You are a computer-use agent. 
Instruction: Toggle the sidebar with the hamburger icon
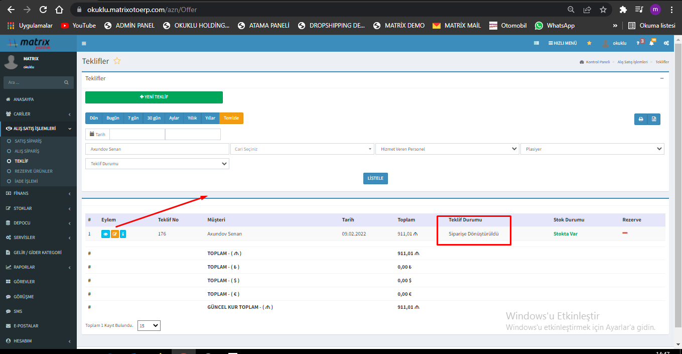click(84, 43)
